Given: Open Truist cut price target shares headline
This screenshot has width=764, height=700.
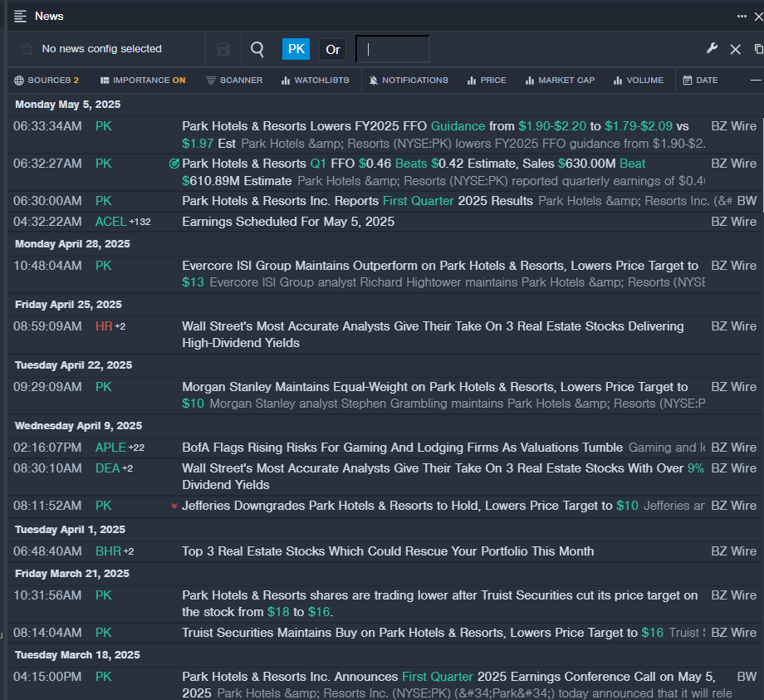Looking at the screenshot, I should click(440, 604).
